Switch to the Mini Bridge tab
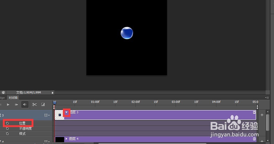274x144 pixels. click(2, 98)
